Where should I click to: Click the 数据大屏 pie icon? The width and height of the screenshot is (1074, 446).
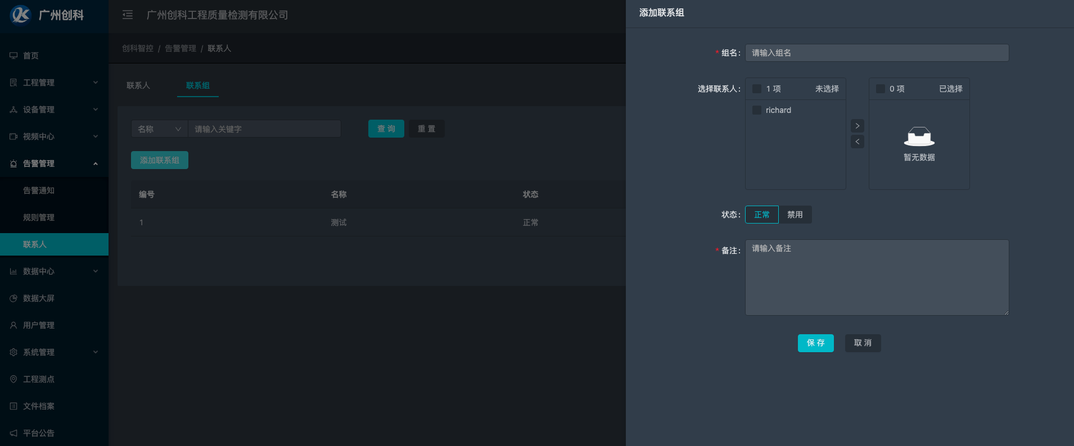tap(13, 298)
